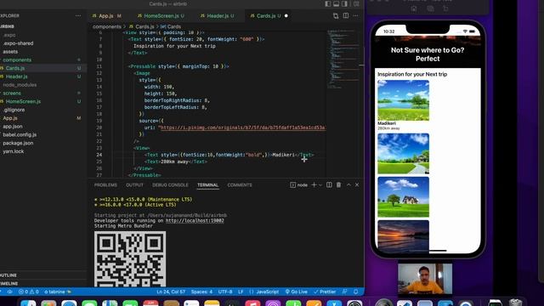Open .gitignore file
This screenshot has height=306, width=544.
pyautogui.click(x=14, y=110)
